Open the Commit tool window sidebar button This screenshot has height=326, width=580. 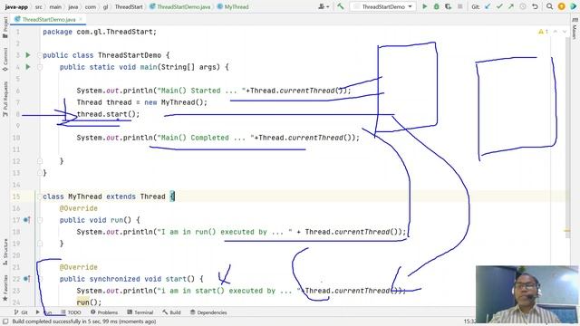tap(5, 60)
